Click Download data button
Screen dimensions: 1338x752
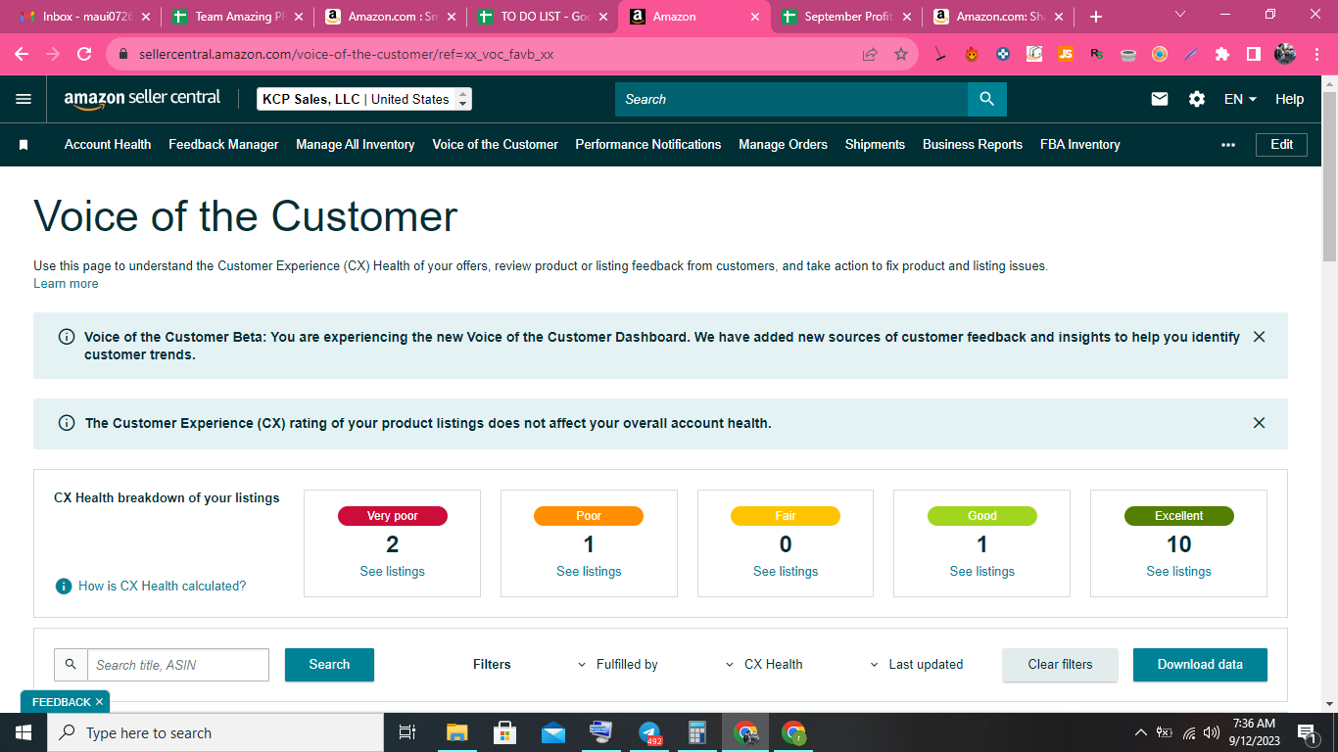coord(1200,665)
